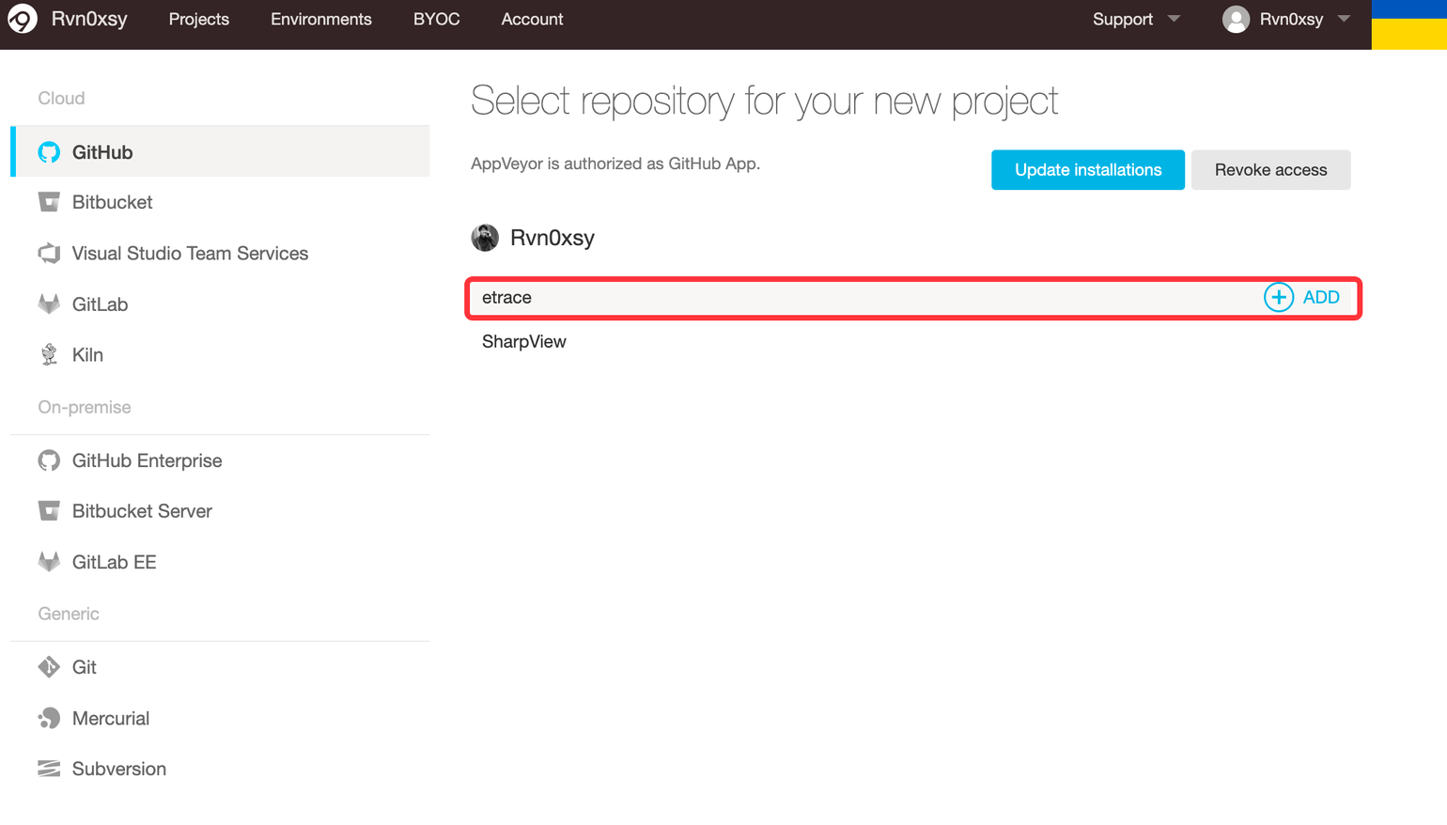Choose Visual Studio Team Services icon
The image size is (1447, 825).
(49, 253)
